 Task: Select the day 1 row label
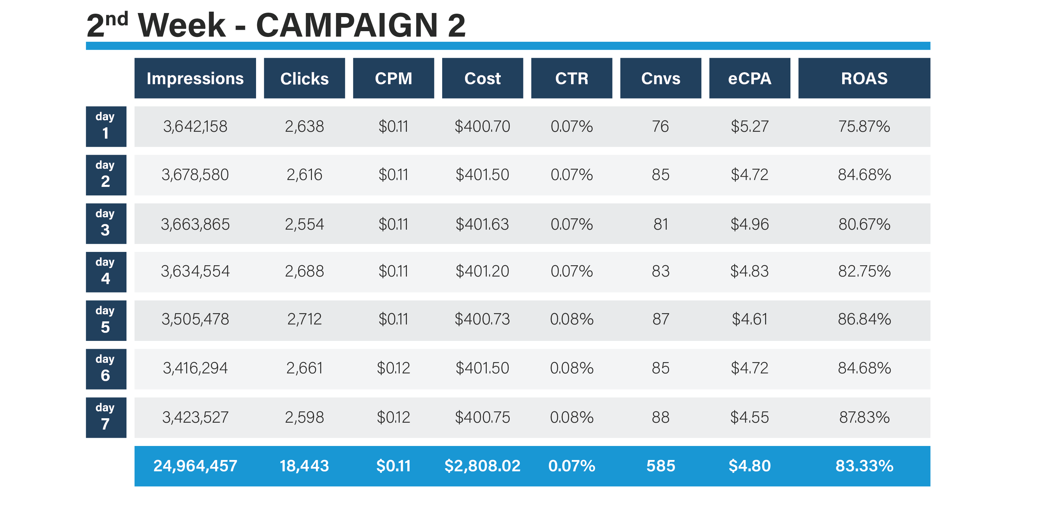click(x=106, y=126)
